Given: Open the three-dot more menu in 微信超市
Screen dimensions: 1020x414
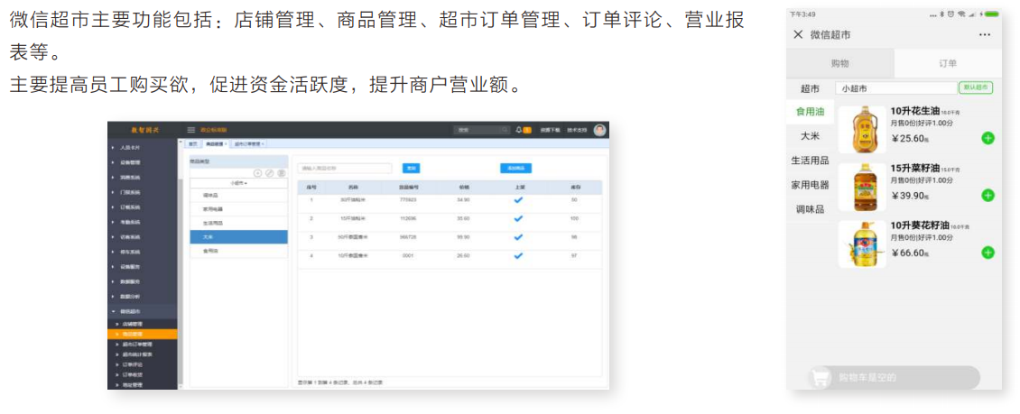Looking at the screenshot, I should 985,35.
